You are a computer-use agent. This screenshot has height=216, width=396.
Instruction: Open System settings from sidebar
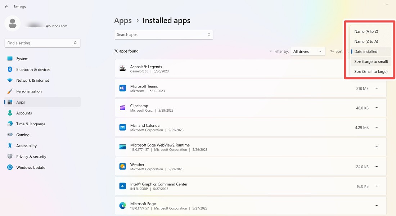[22, 58]
